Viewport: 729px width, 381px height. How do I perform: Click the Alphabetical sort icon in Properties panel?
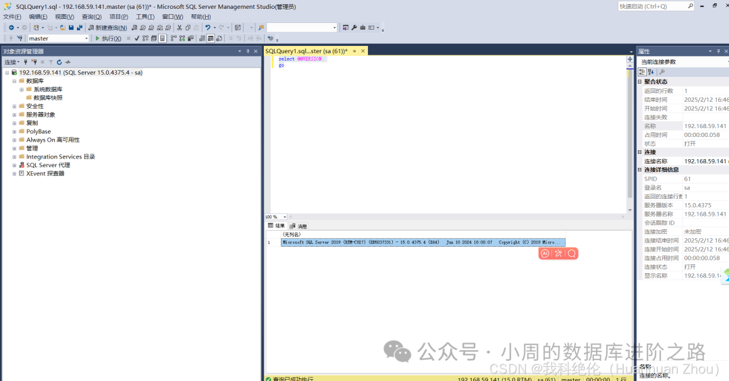(651, 71)
